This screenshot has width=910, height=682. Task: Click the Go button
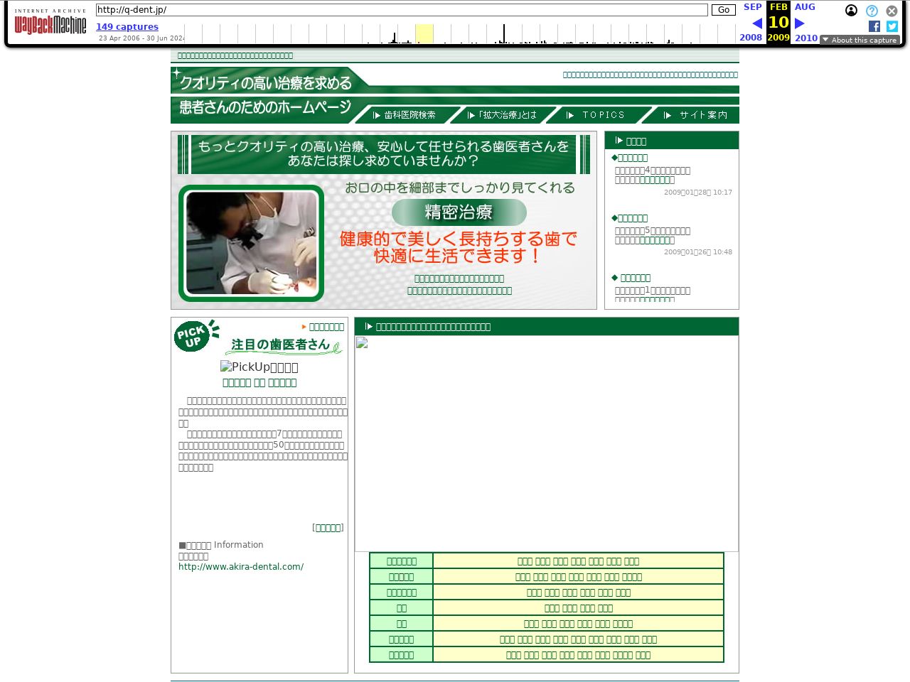tap(723, 10)
